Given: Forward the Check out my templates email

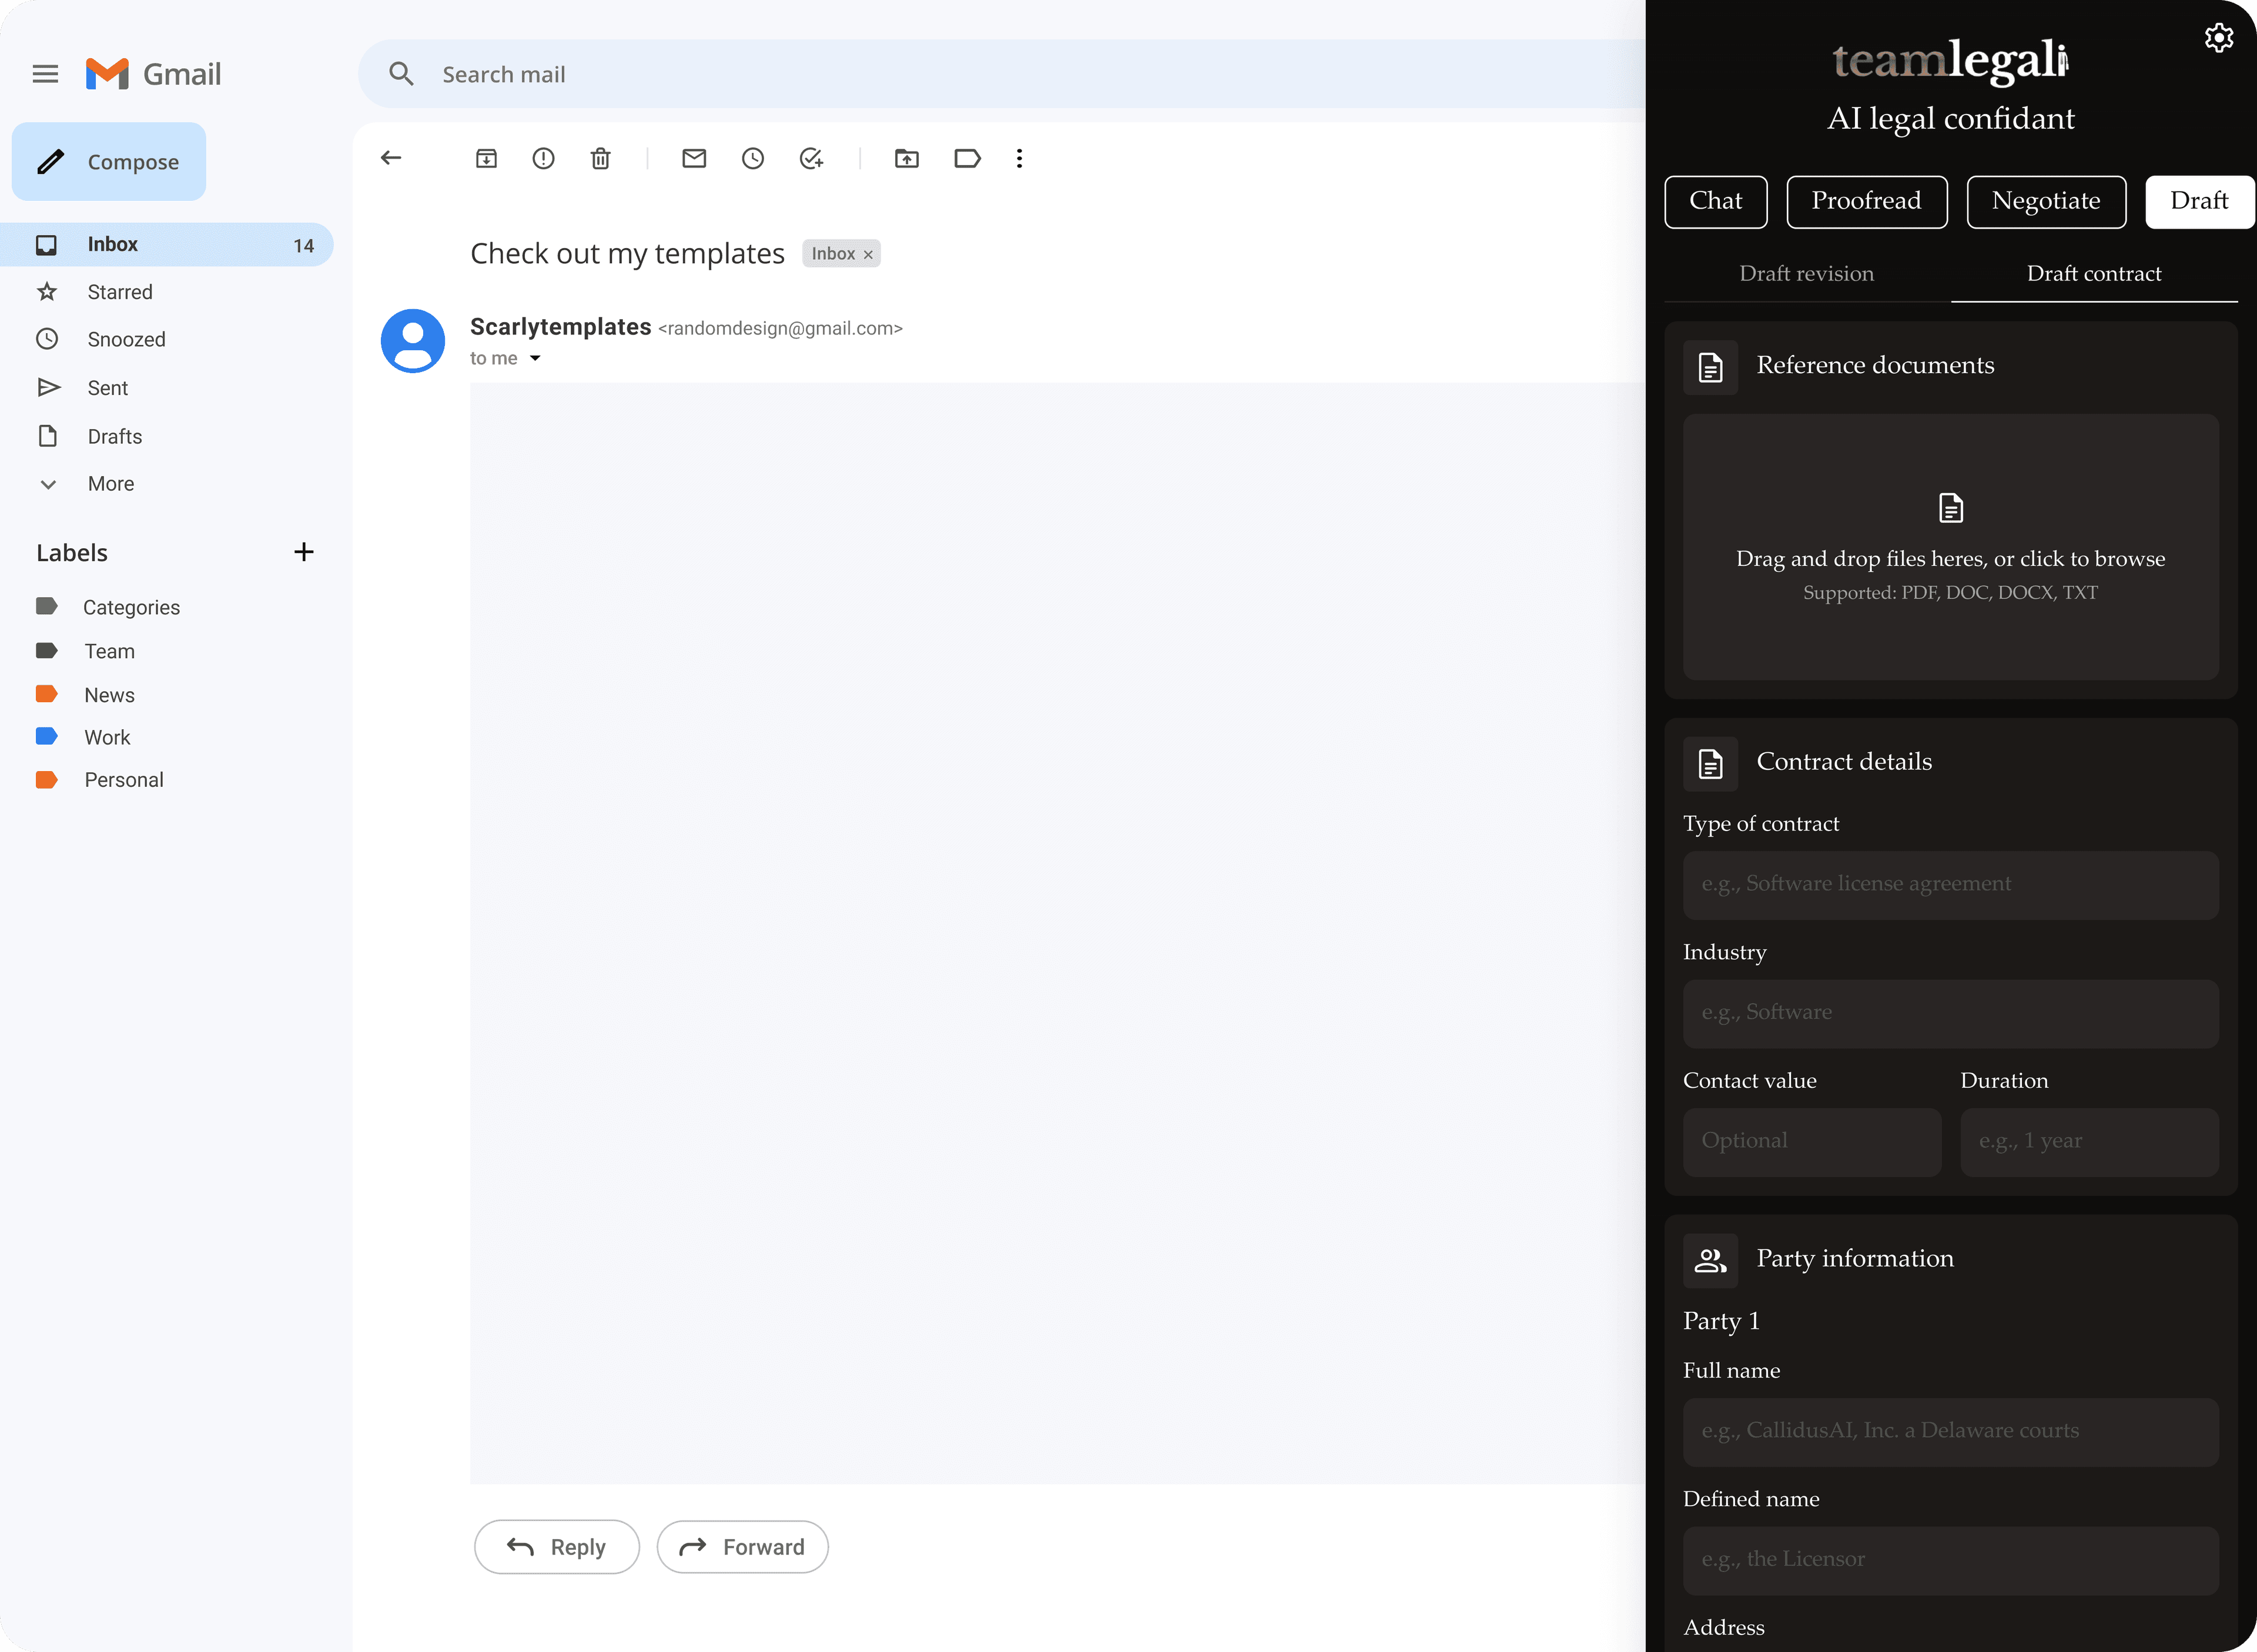Looking at the screenshot, I should point(742,1546).
